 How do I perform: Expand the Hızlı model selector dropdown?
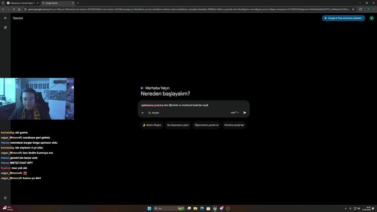(235, 113)
